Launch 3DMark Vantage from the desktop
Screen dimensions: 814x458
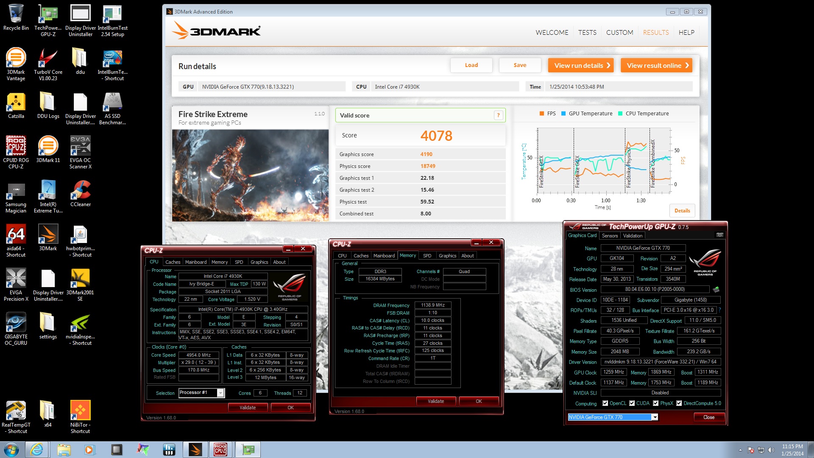pos(16,64)
